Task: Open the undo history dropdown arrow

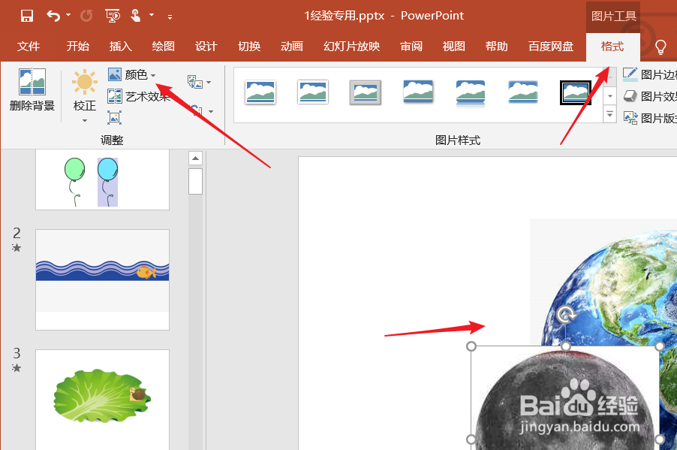Action: [68, 16]
